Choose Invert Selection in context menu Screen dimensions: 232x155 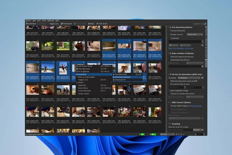click(94, 91)
